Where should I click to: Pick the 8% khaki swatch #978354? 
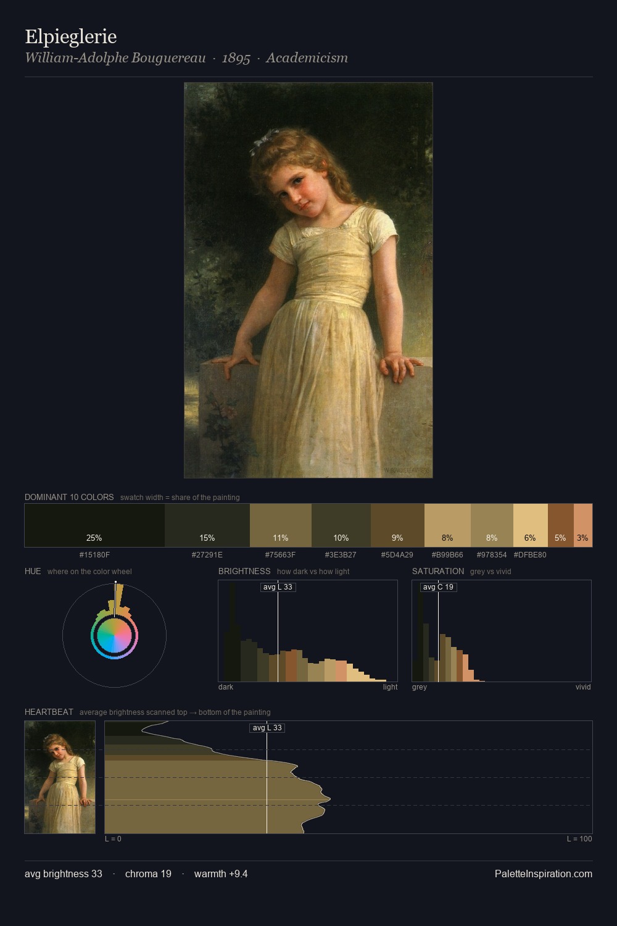click(x=492, y=525)
